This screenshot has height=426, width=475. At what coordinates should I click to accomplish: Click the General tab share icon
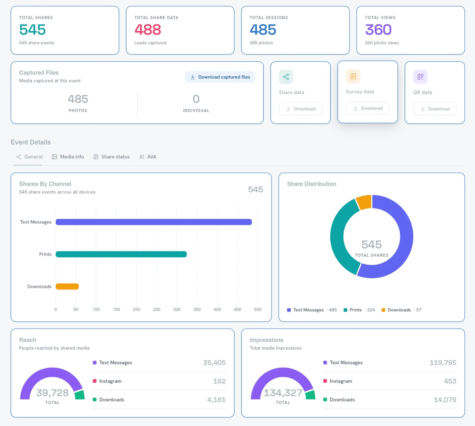(19, 157)
